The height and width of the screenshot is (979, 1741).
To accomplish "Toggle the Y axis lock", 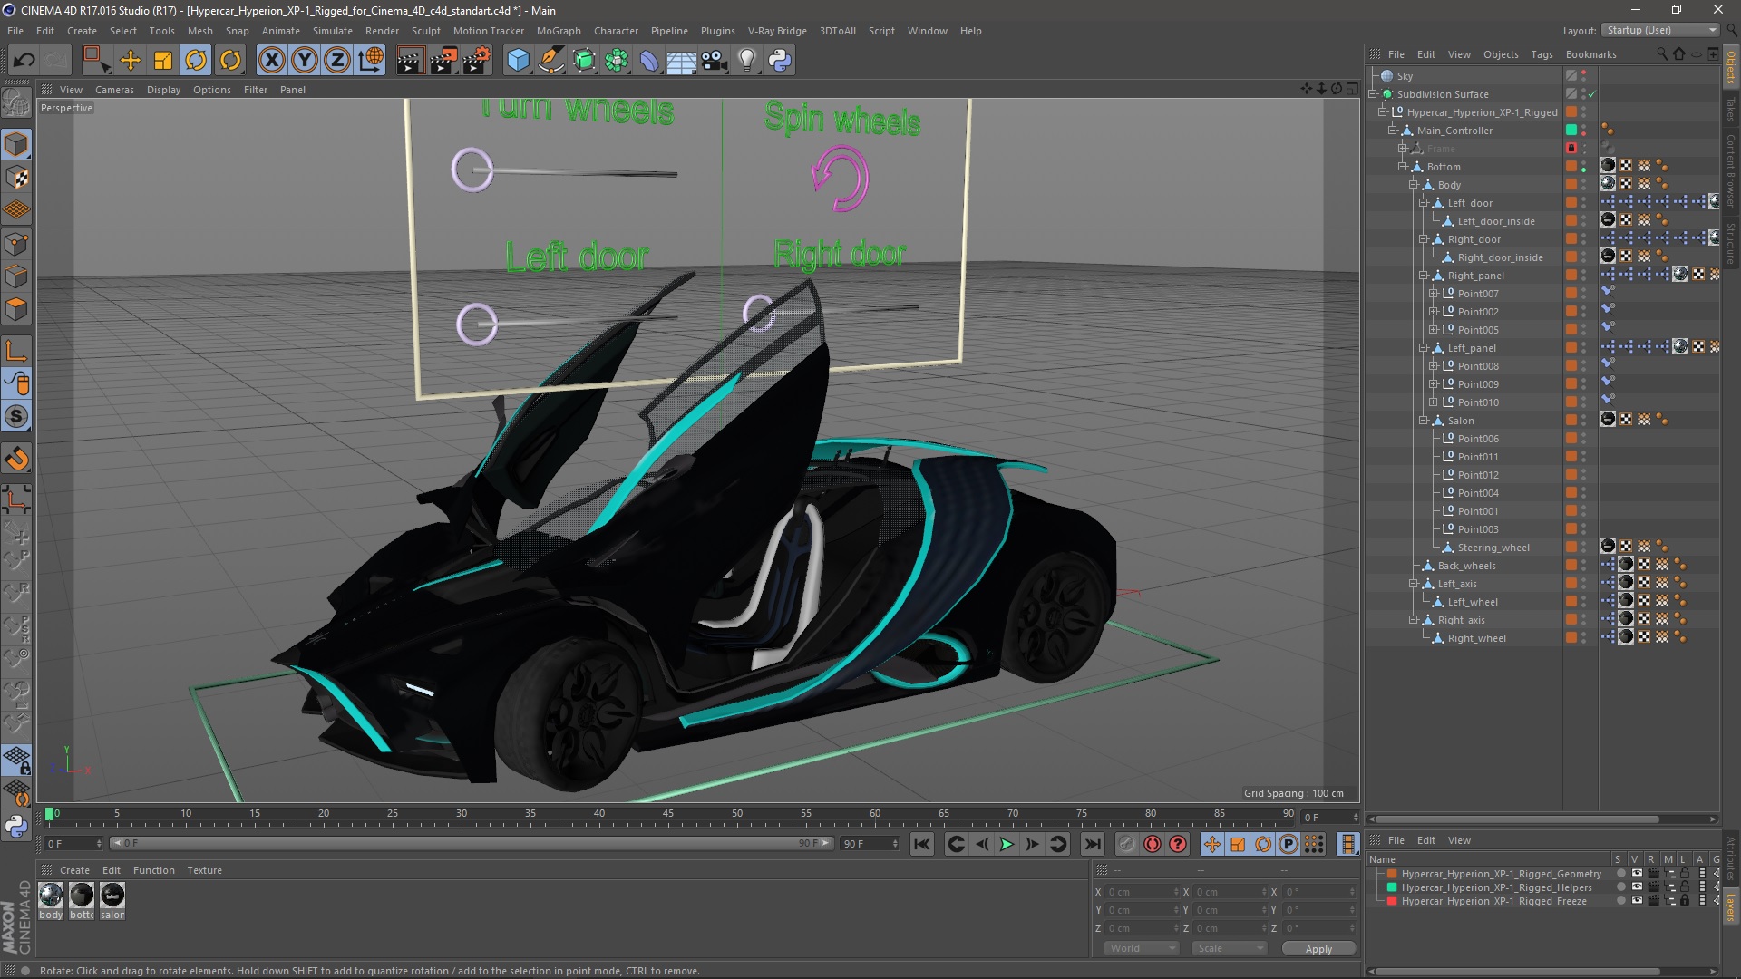I will (305, 61).
